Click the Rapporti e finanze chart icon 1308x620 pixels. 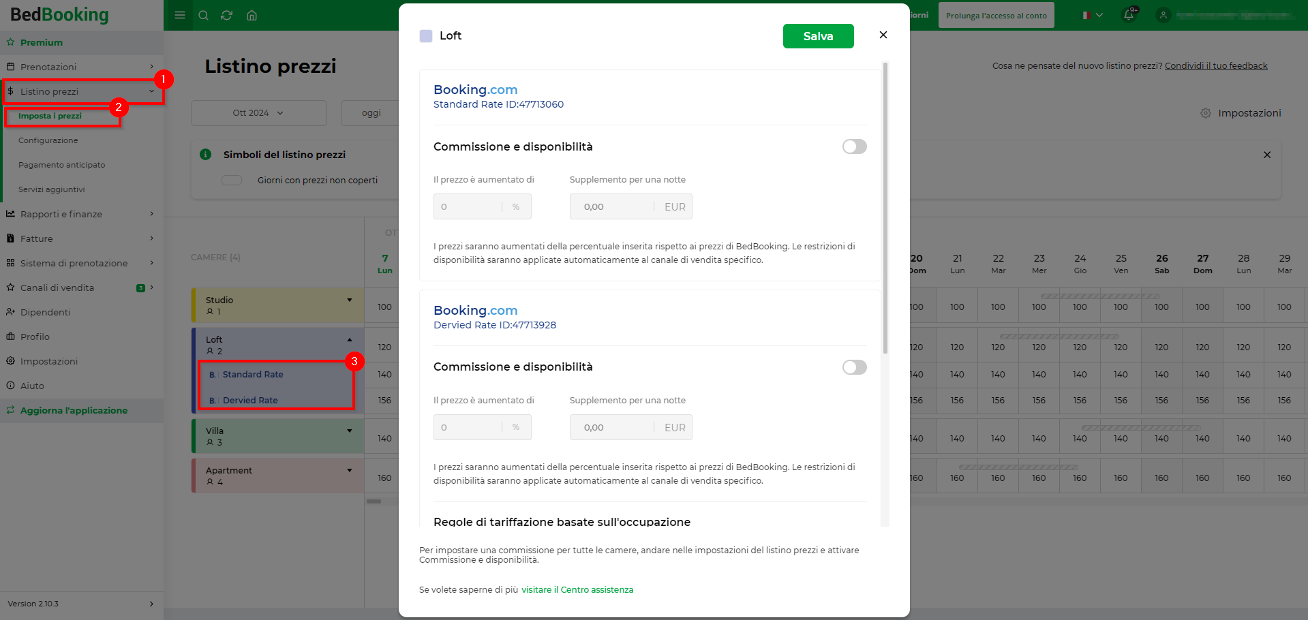(x=10, y=214)
